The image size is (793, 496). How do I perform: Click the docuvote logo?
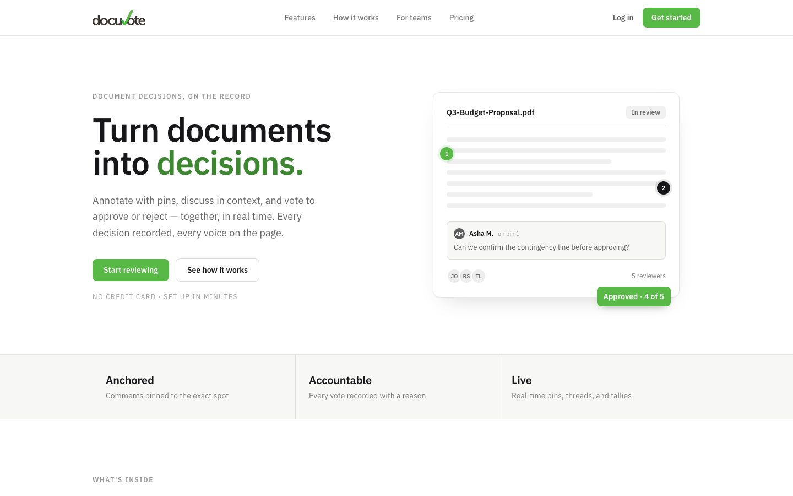coord(119,18)
